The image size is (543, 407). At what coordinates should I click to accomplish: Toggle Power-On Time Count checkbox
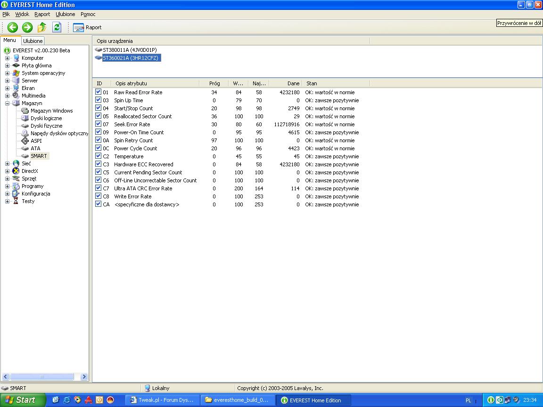[x=99, y=132]
